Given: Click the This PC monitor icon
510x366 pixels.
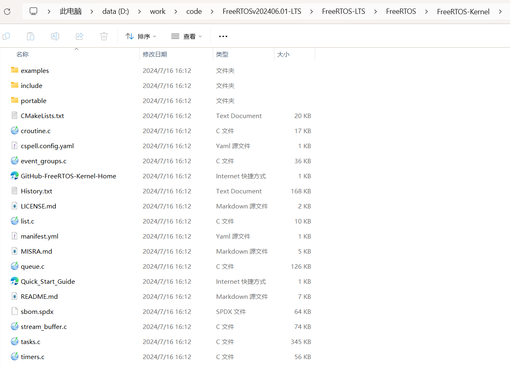Looking at the screenshot, I should (34, 11).
